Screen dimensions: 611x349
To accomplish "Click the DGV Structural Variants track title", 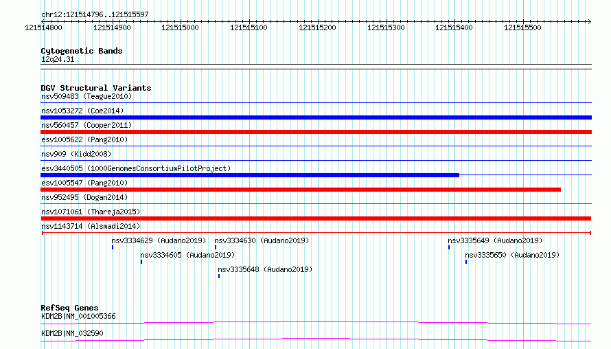I will 96,88.
